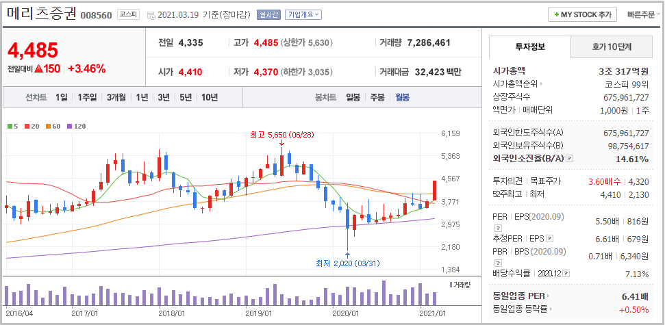This screenshot has height=325, width=665.
Task: Click the 거래량 value 7,286,461
Action: coord(428,43)
